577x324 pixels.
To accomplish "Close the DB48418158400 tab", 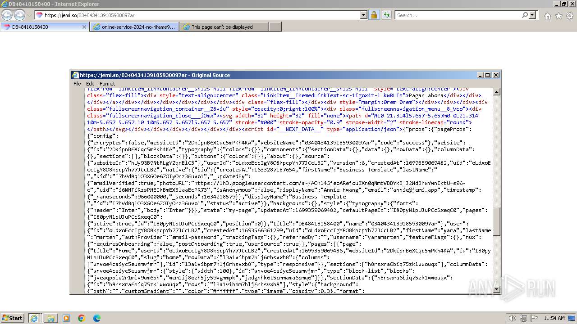I will (x=84, y=27).
